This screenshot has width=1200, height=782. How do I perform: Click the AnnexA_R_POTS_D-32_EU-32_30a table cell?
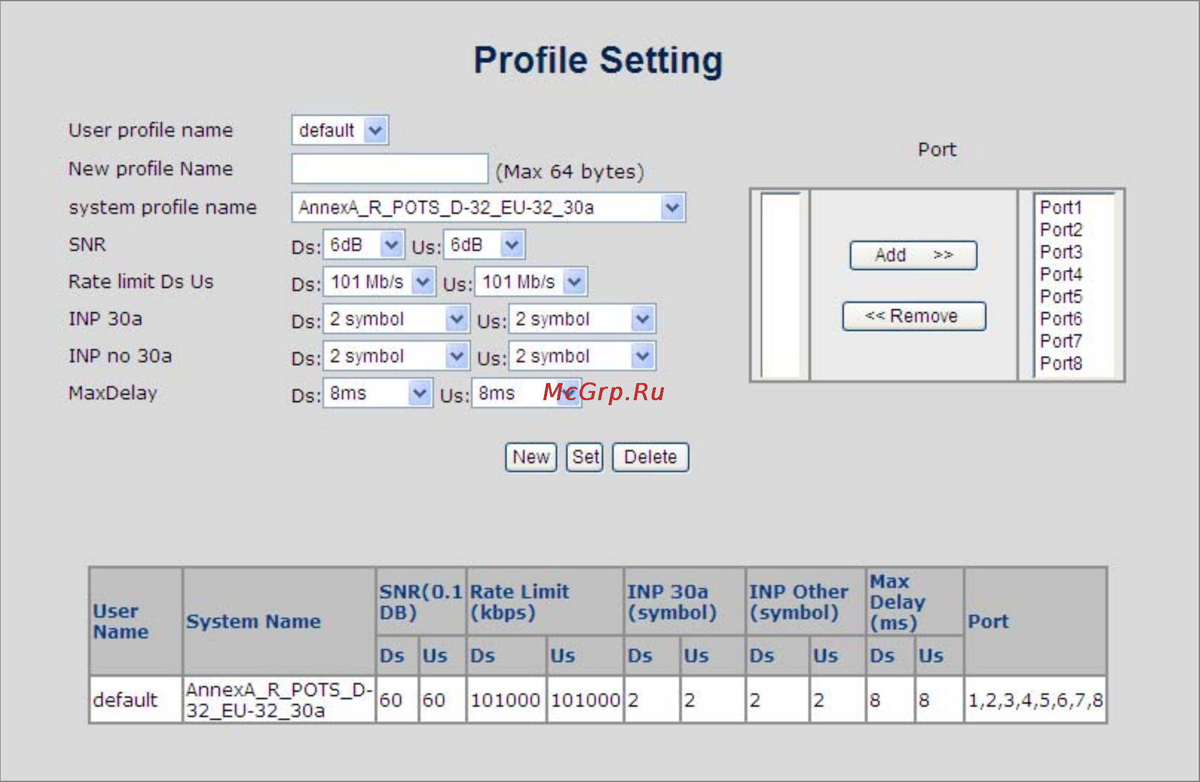point(279,700)
